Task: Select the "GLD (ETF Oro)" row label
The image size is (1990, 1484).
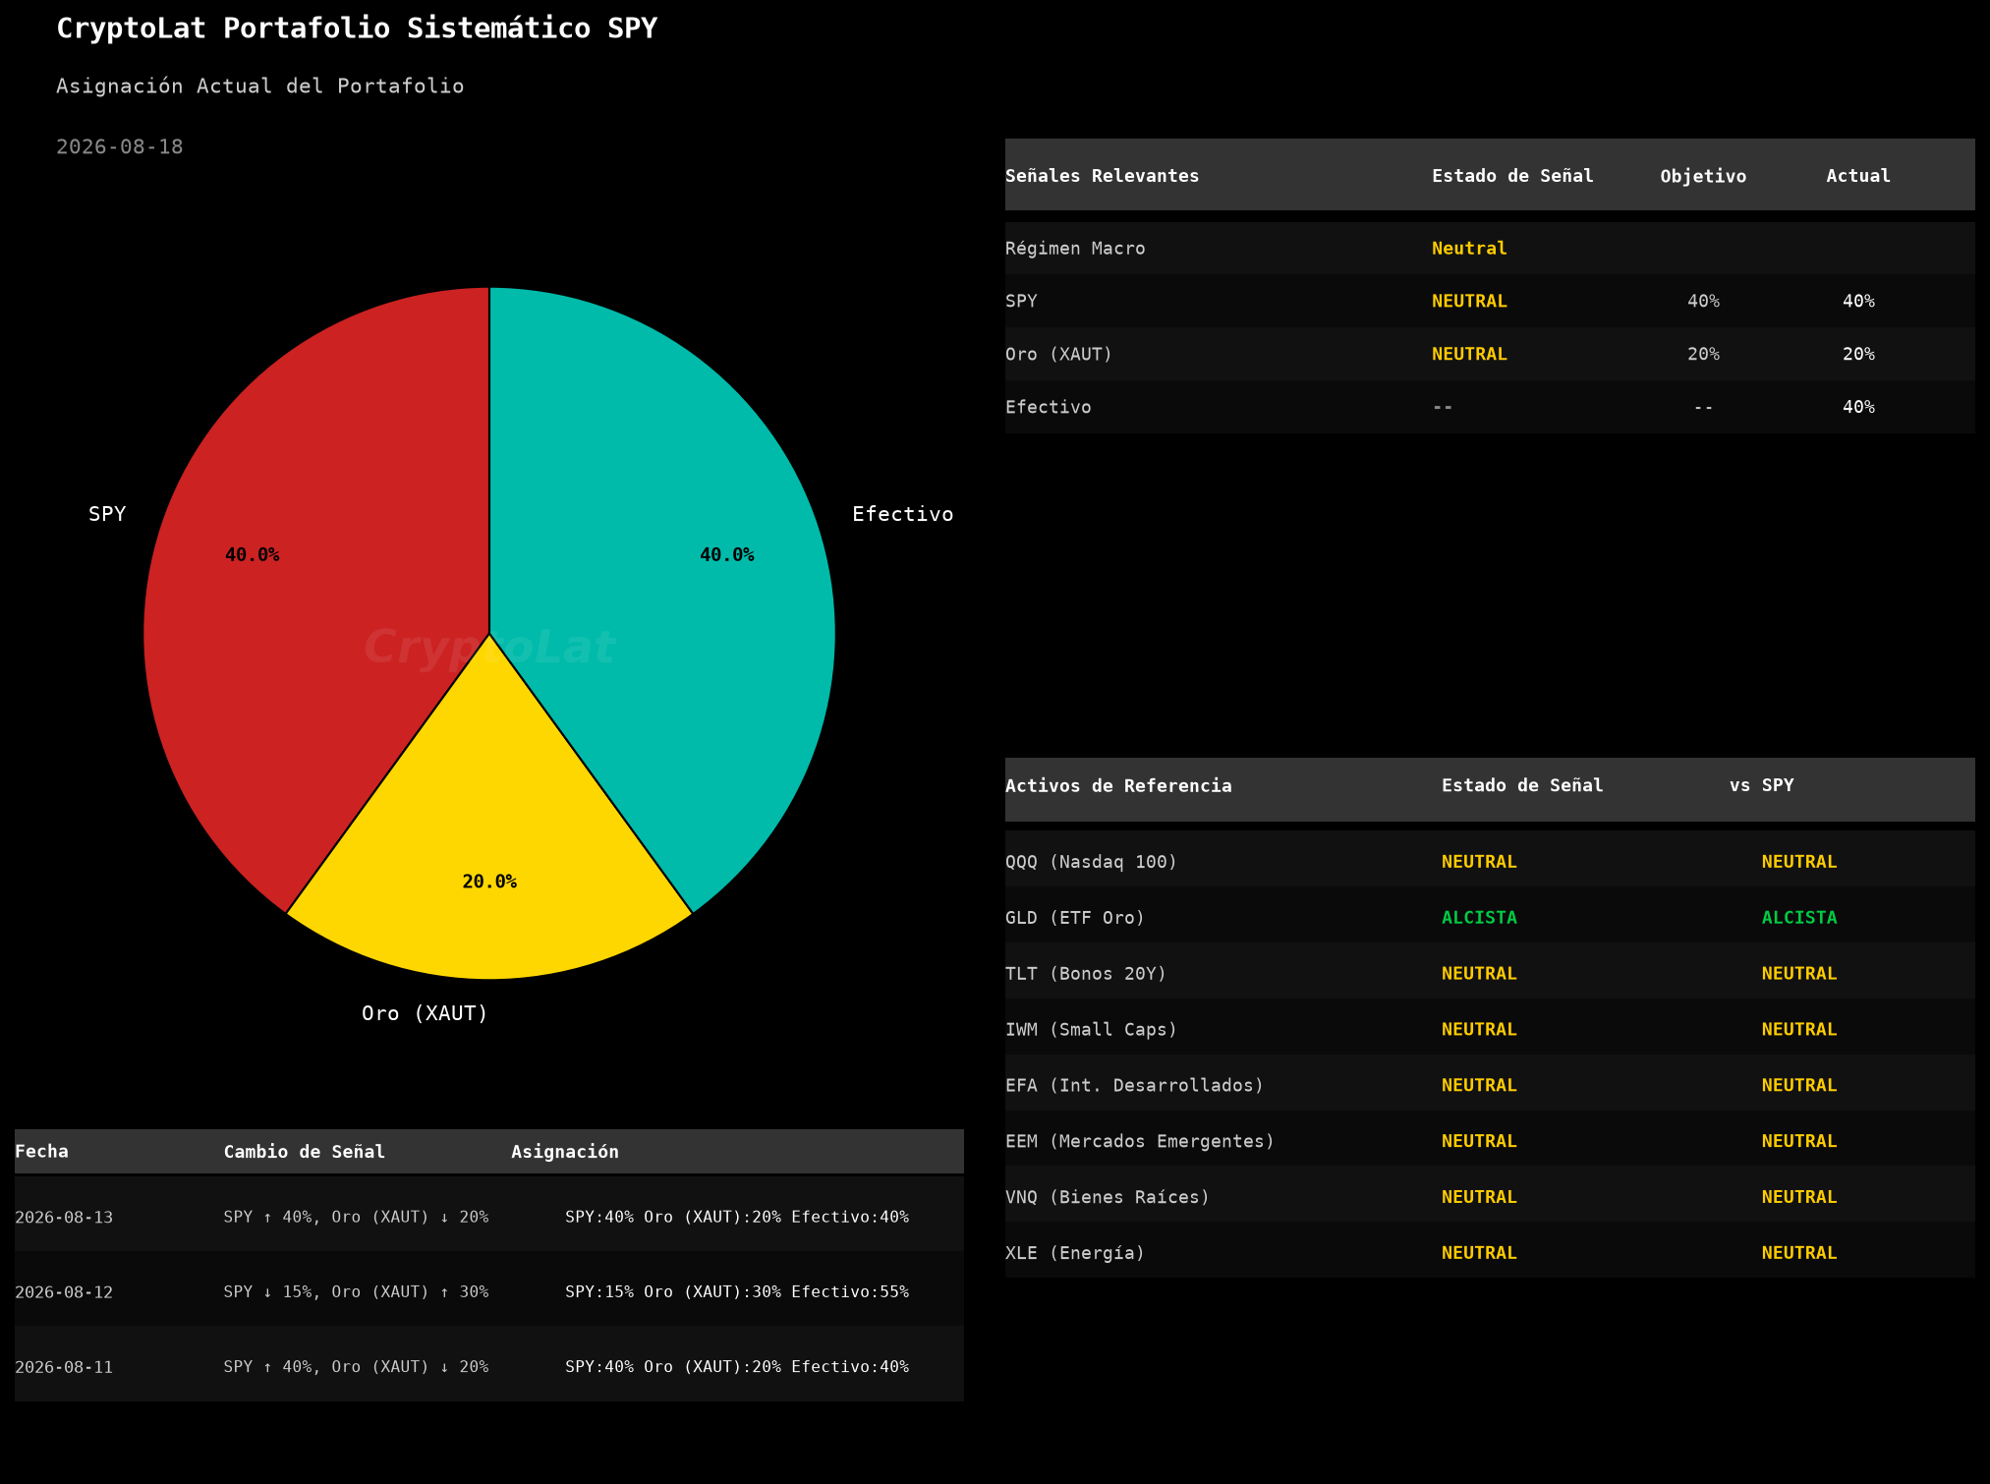Action: click(1075, 918)
